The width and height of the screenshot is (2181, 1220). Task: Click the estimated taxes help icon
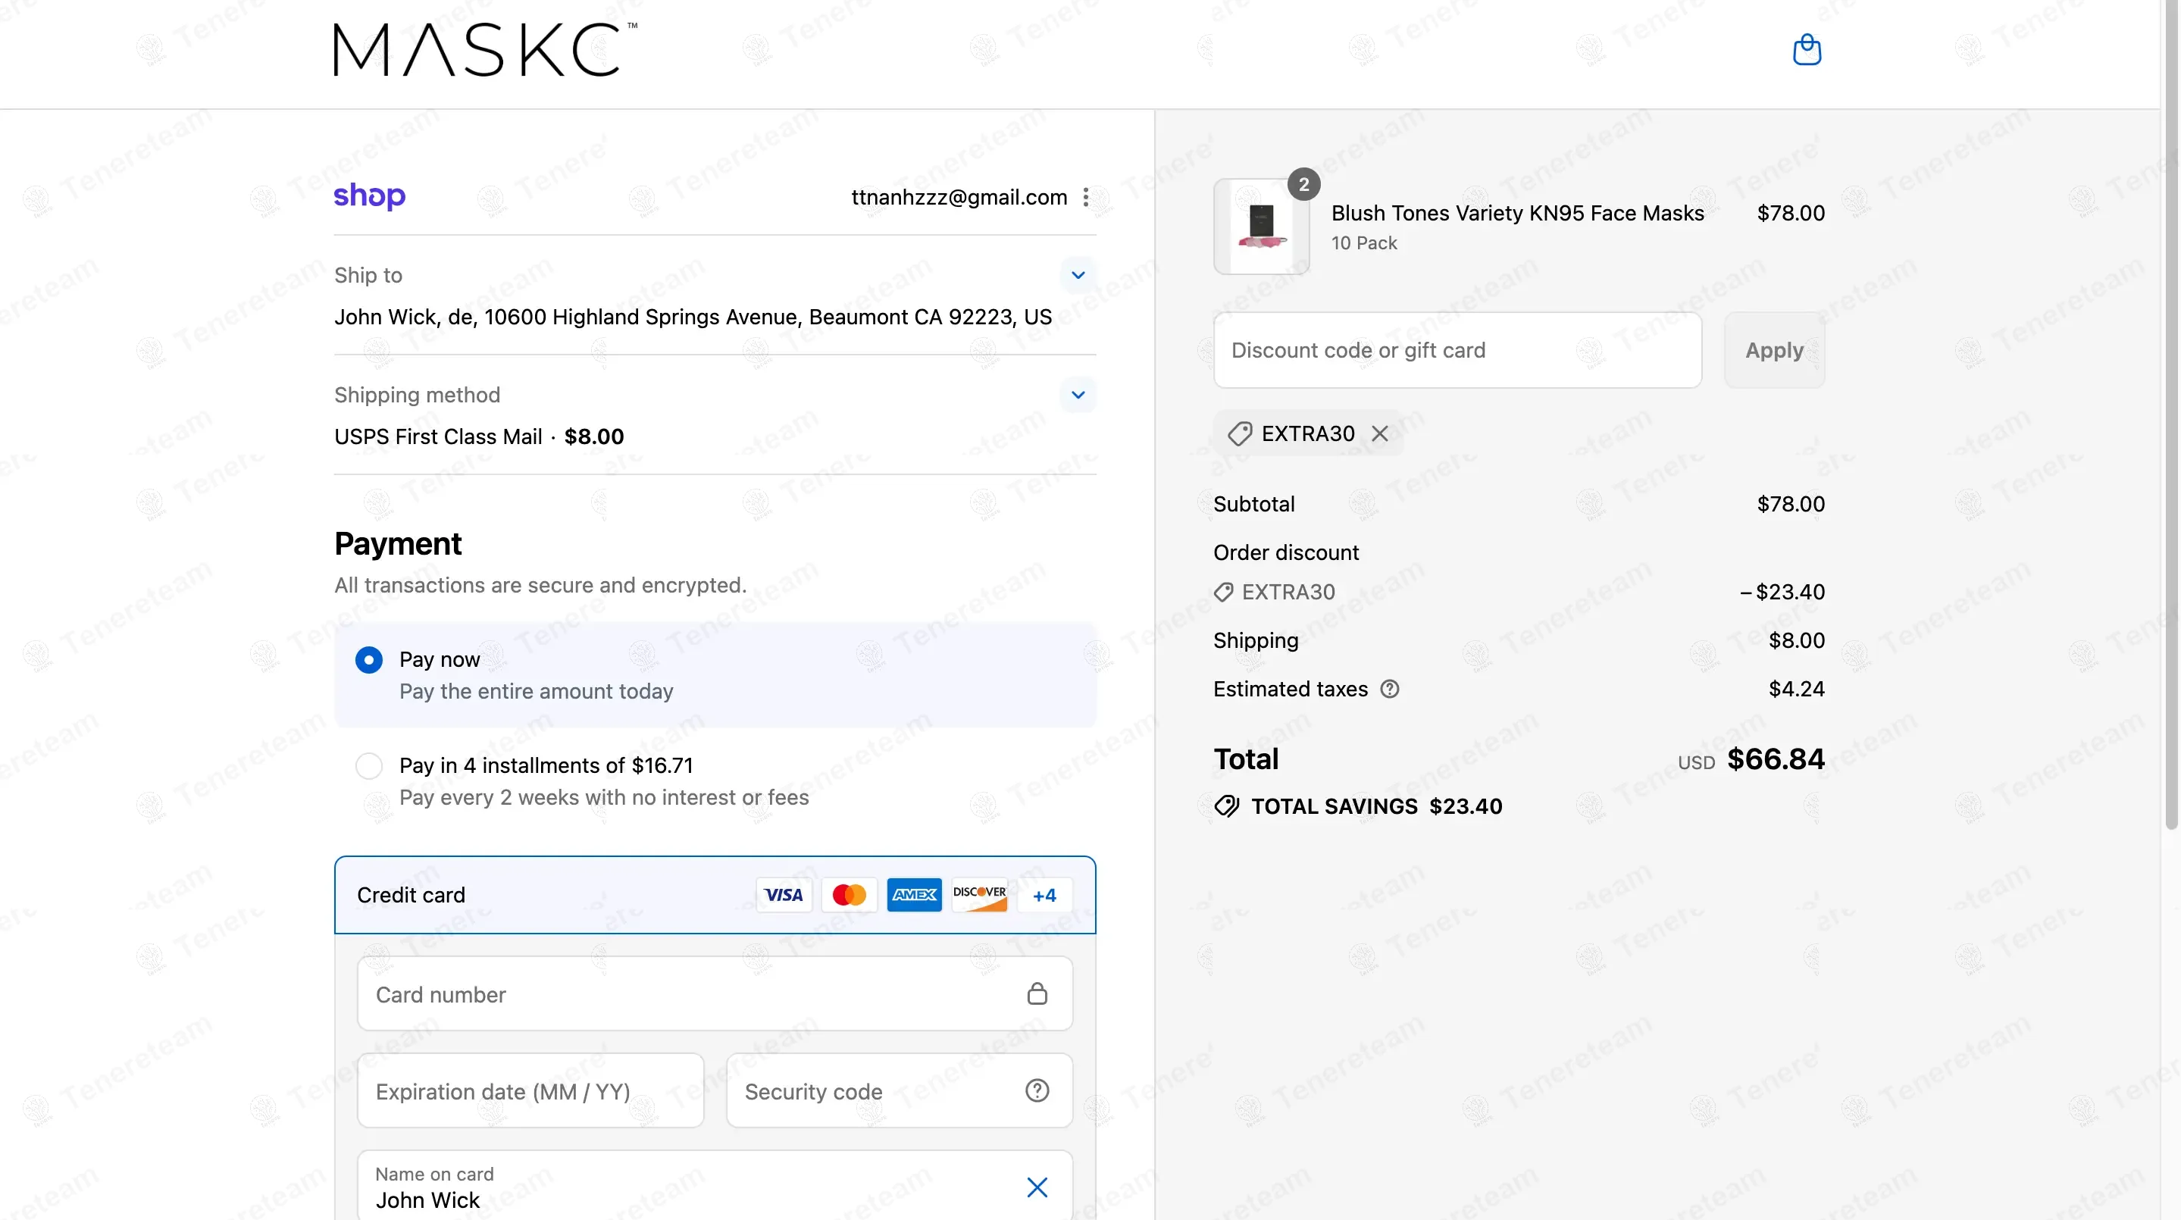click(1389, 689)
